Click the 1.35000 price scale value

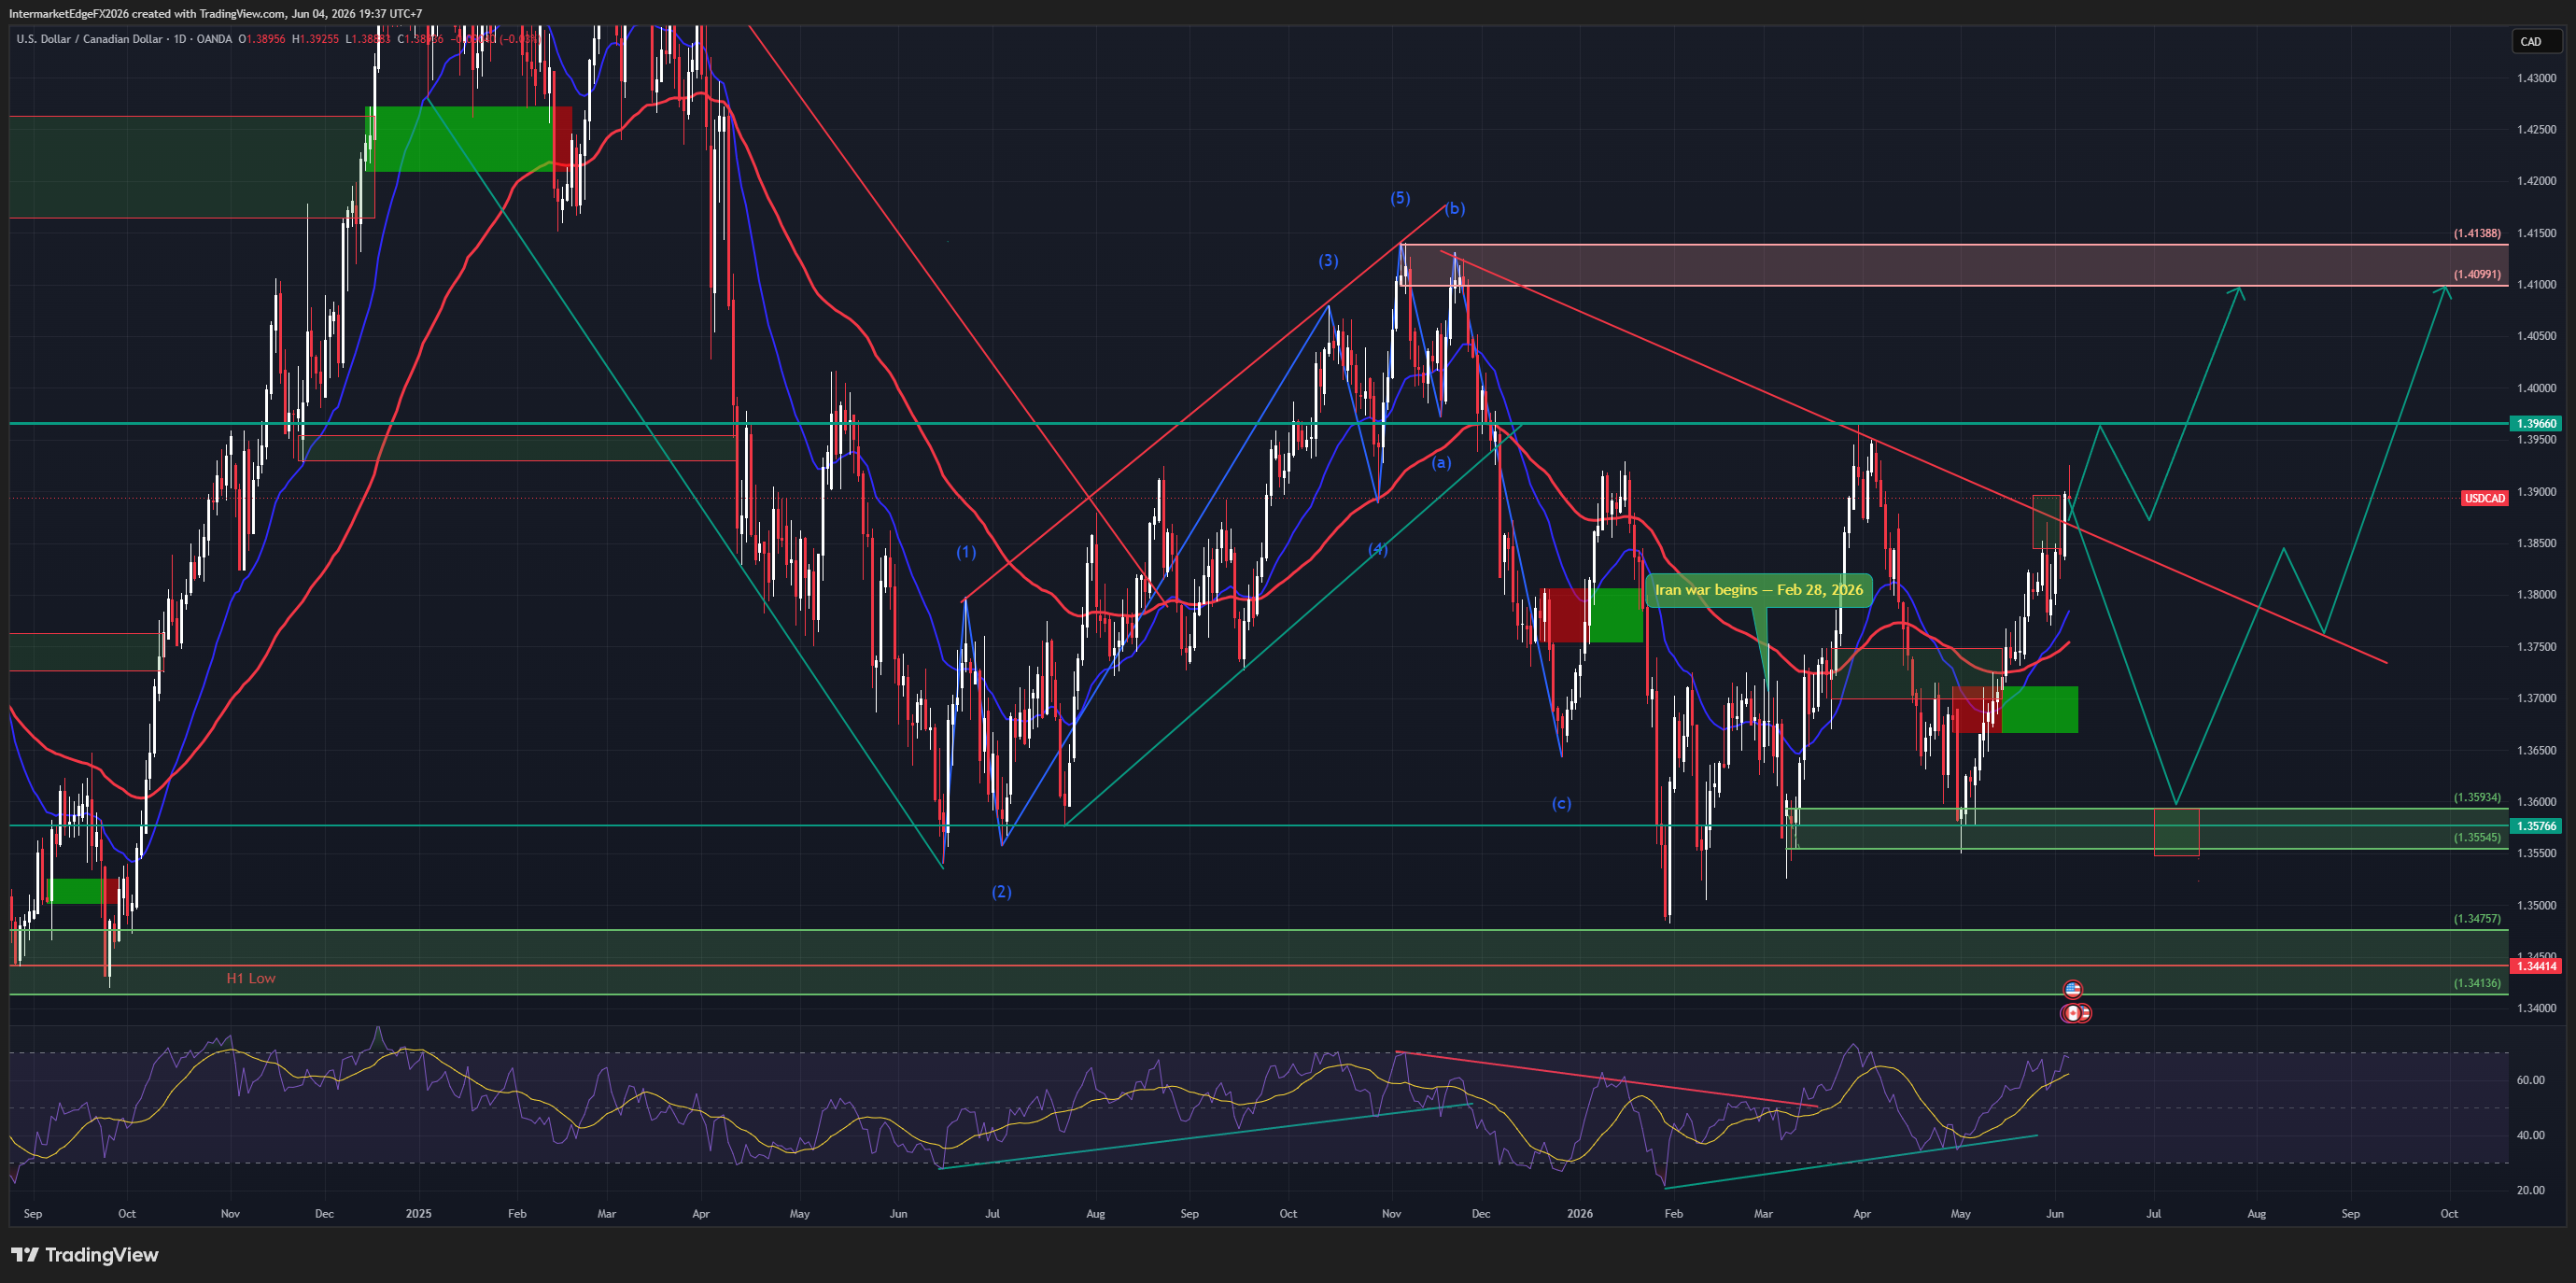[2537, 906]
